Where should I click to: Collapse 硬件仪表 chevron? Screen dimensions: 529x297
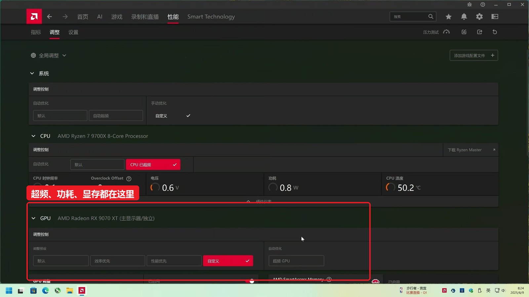[248, 201]
